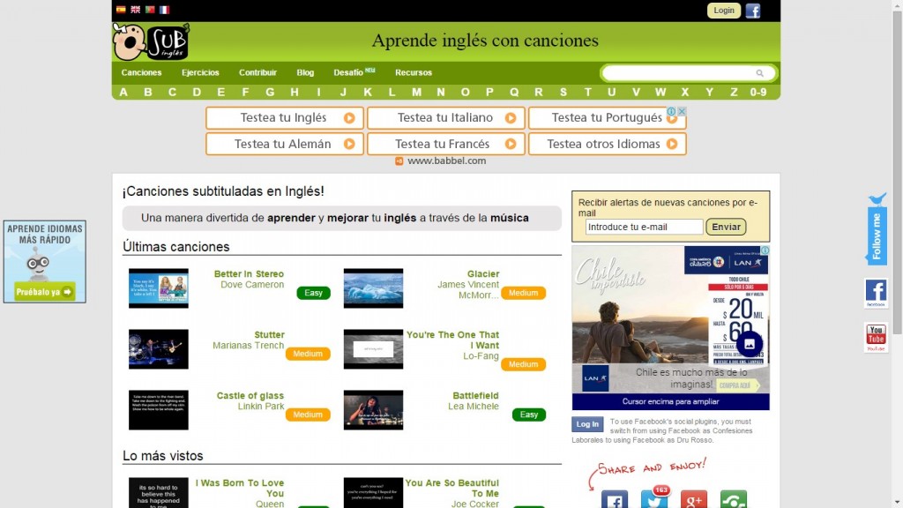This screenshot has width=903, height=508.
Task: Click the Testea tu Inglés button
Action: pos(284,117)
